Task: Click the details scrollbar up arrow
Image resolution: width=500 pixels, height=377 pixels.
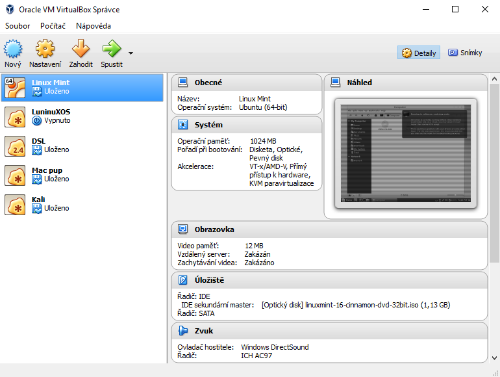Action: coord(494,79)
